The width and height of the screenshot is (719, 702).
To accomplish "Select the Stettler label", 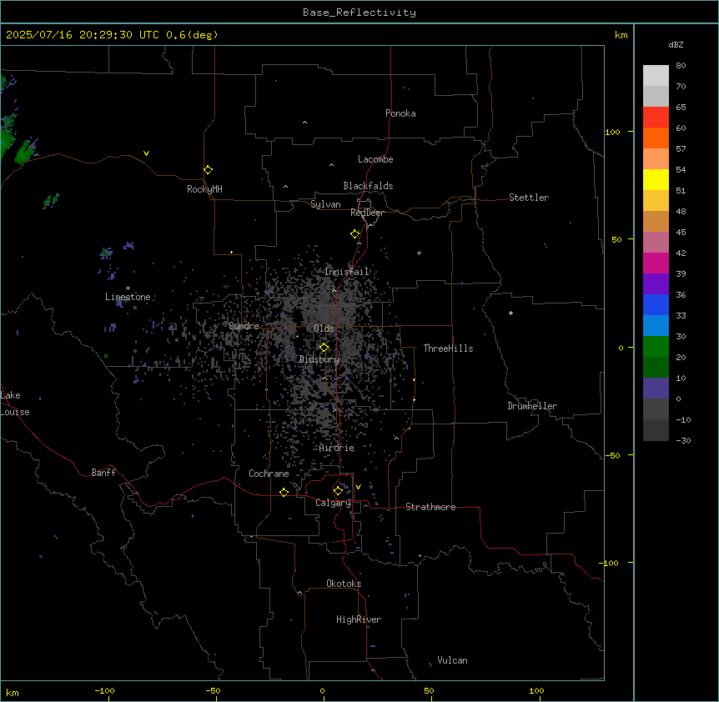I will tap(528, 198).
